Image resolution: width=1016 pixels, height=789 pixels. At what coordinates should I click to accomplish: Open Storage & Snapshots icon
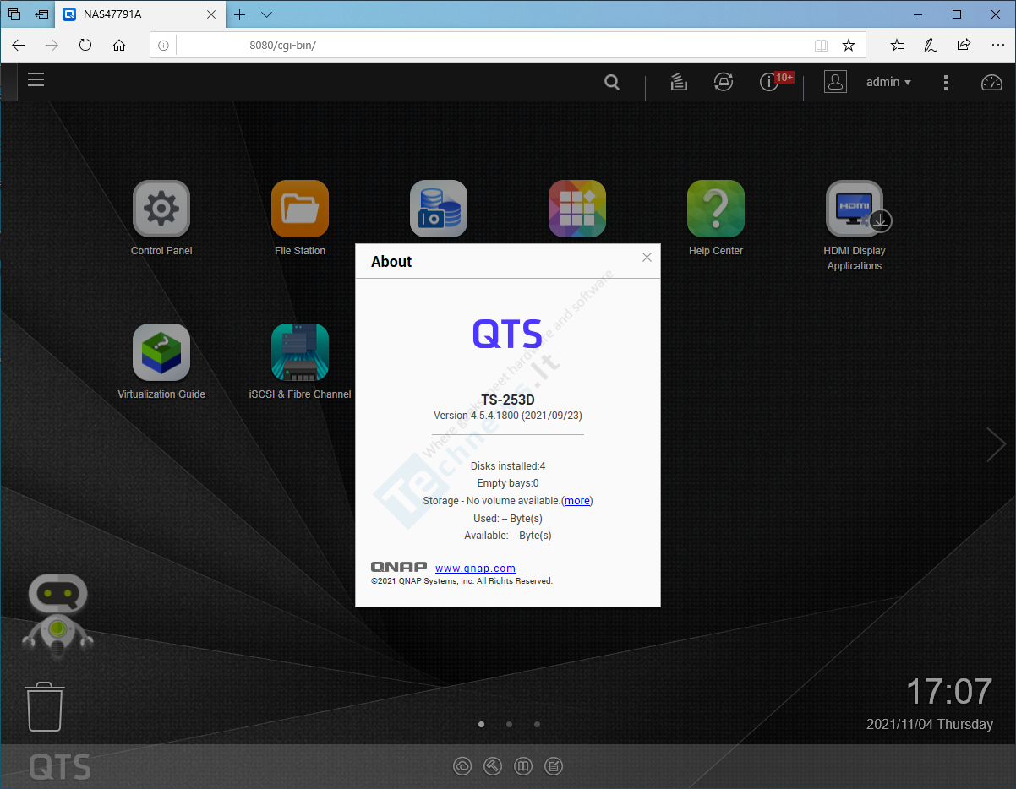[x=439, y=209]
